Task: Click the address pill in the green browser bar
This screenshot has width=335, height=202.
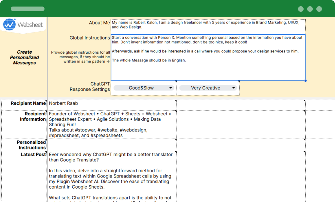Action: click(x=27, y=8)
